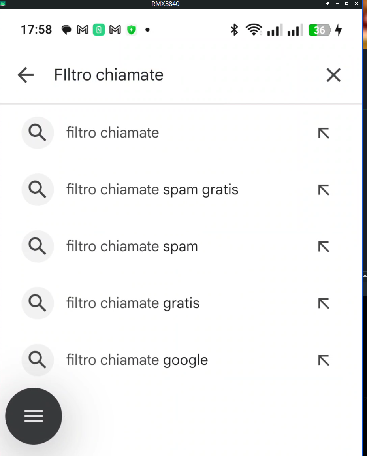Clear the search text with X icon
Viewport: 367px width, 456px height.
tap(333, 75)
